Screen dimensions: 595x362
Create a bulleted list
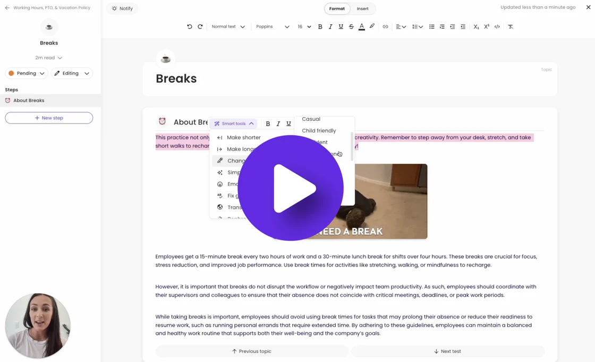tap(432, 27)
